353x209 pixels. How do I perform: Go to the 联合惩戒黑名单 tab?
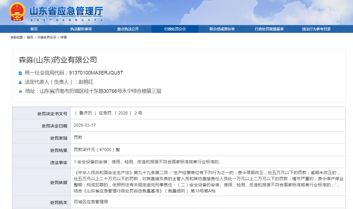pos(222,29)
